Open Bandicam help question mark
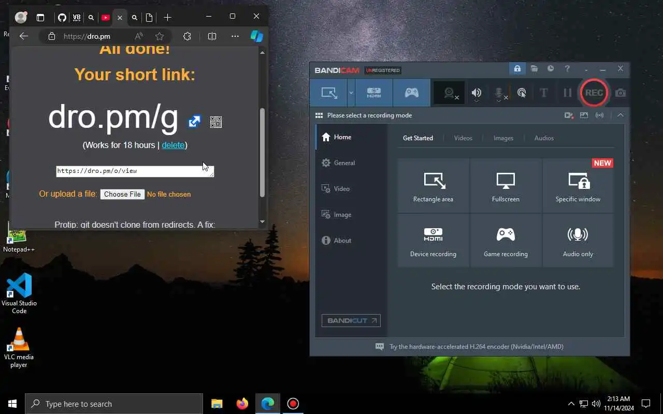This screenshot has height=414, width=663. pos(567,69)
